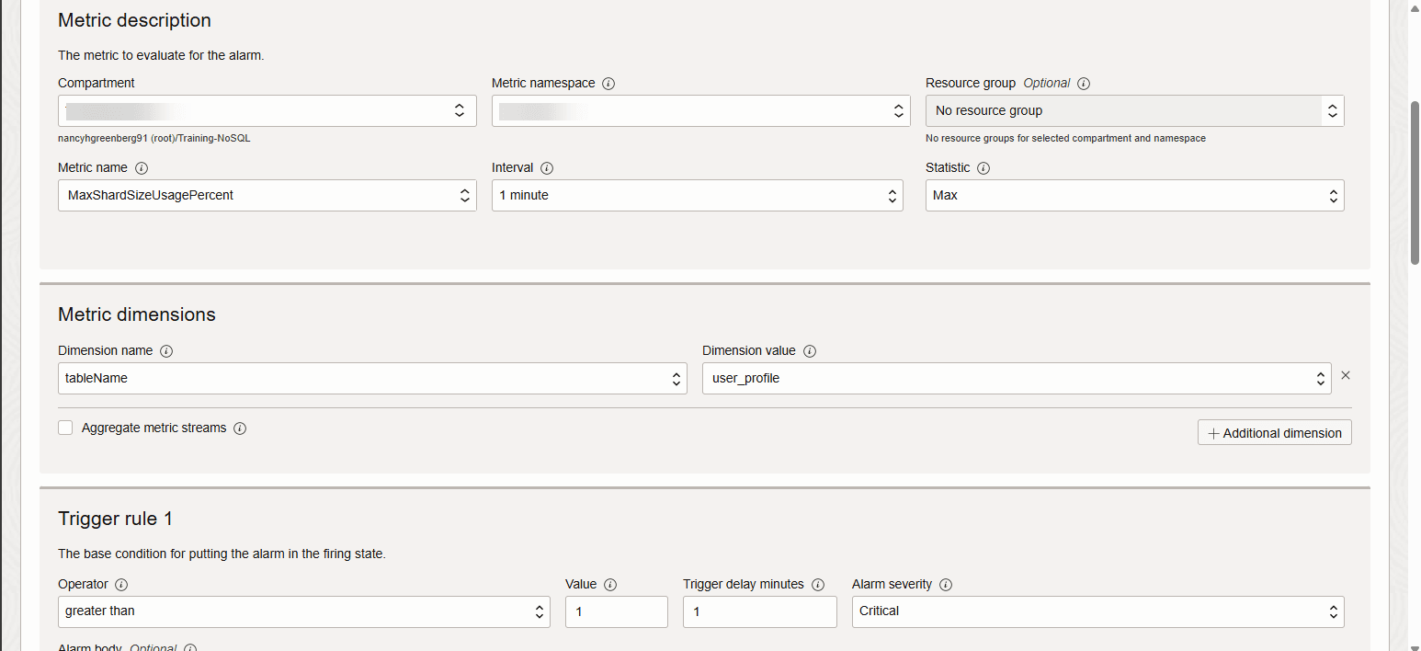1421x651 pixels.
Task: Click info icon next to Statistic
Action: coord(983,168)
